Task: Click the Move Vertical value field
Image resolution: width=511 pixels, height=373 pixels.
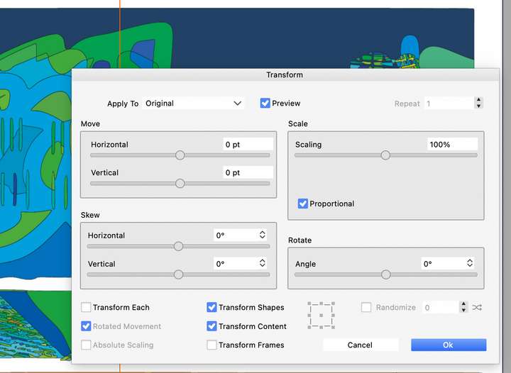Action: [248, 172]
